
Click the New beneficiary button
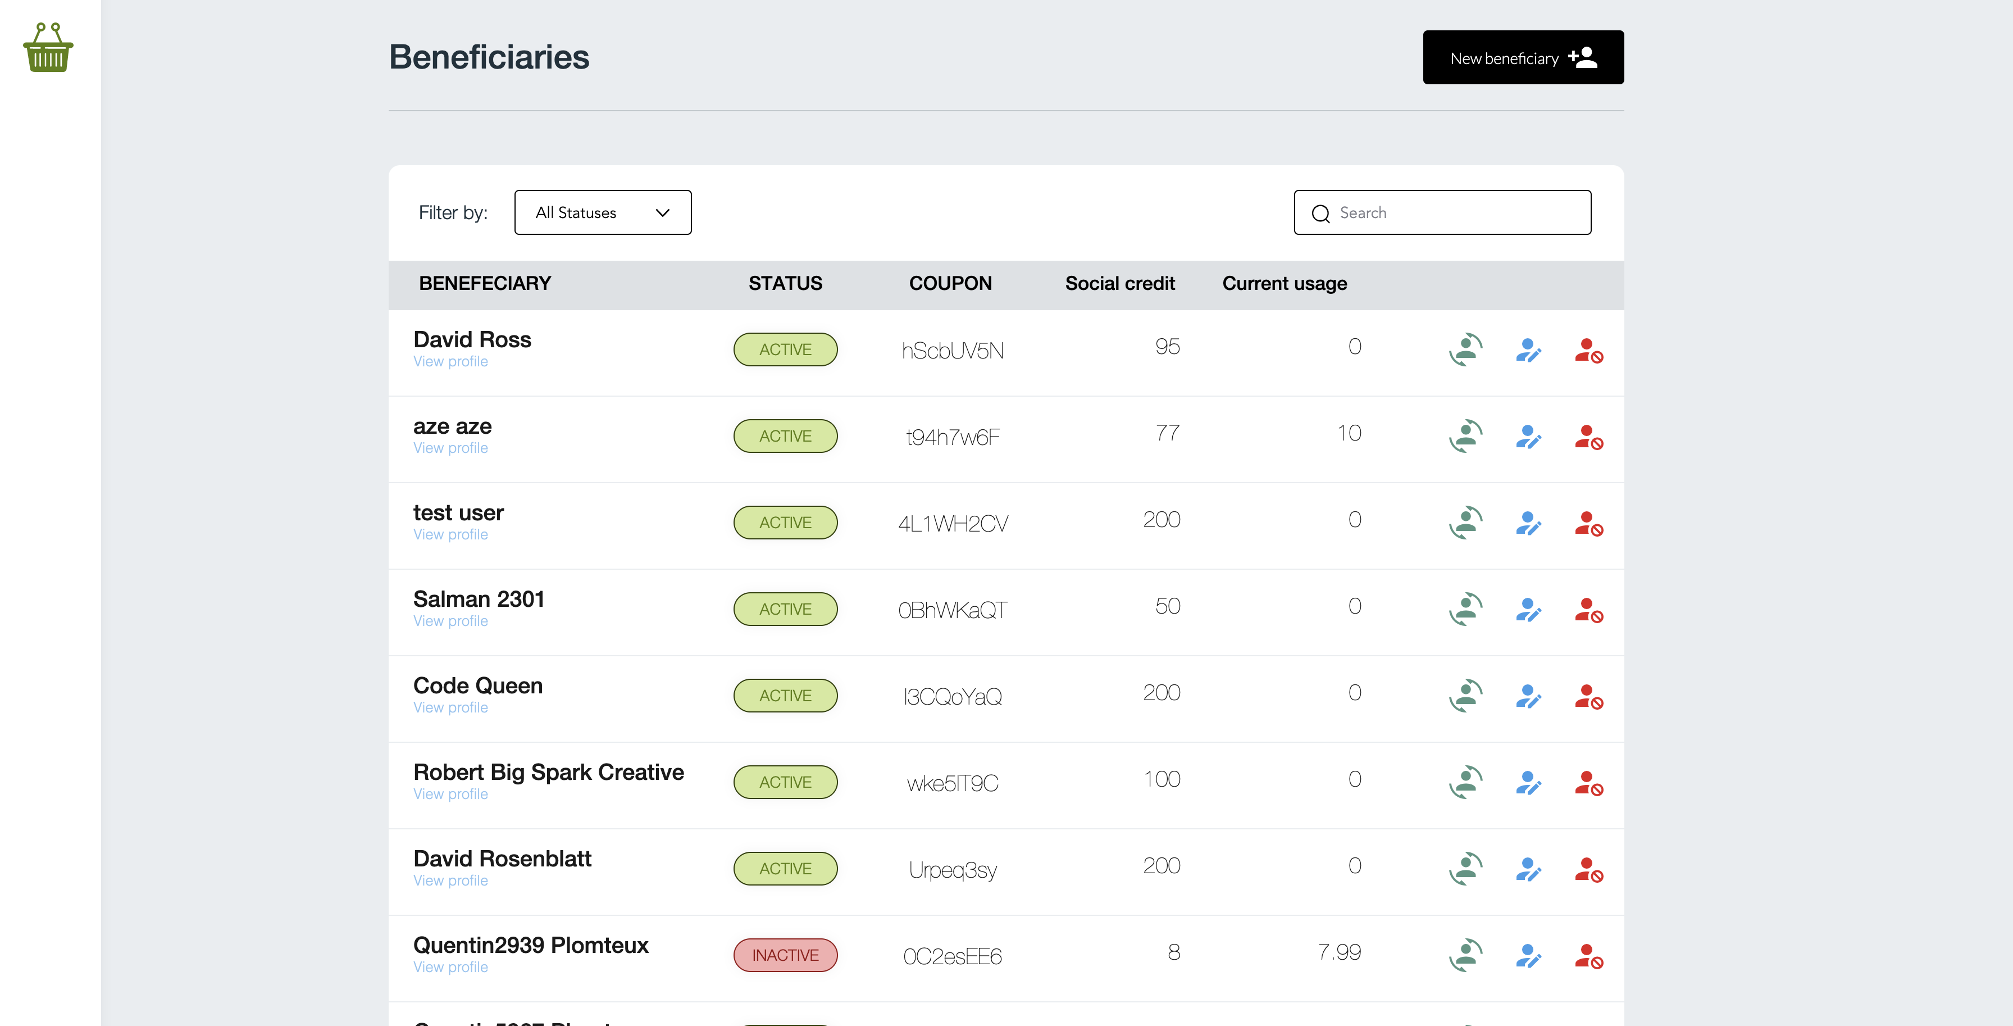point(1522,58)
